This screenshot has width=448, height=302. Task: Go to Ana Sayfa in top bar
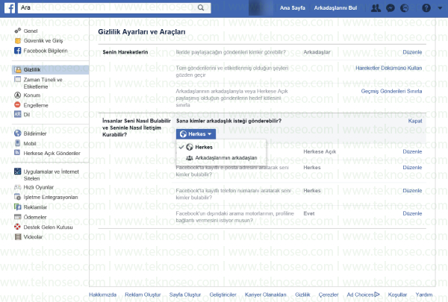(x=292, y=8)
